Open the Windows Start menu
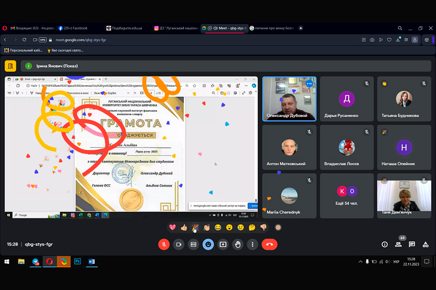Viewport: 436px width, 290px height. point(7,261)
